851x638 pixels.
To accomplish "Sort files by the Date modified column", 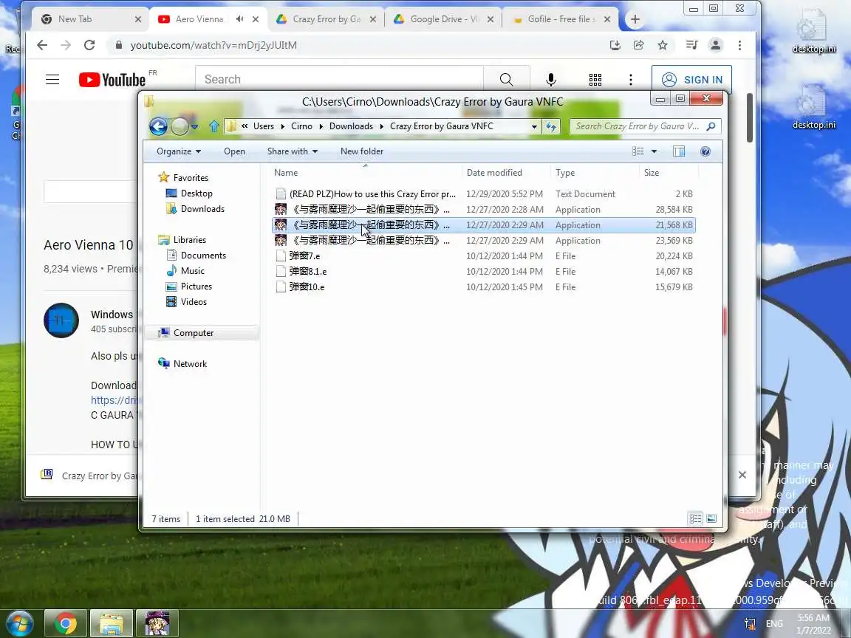I will 506,173.
